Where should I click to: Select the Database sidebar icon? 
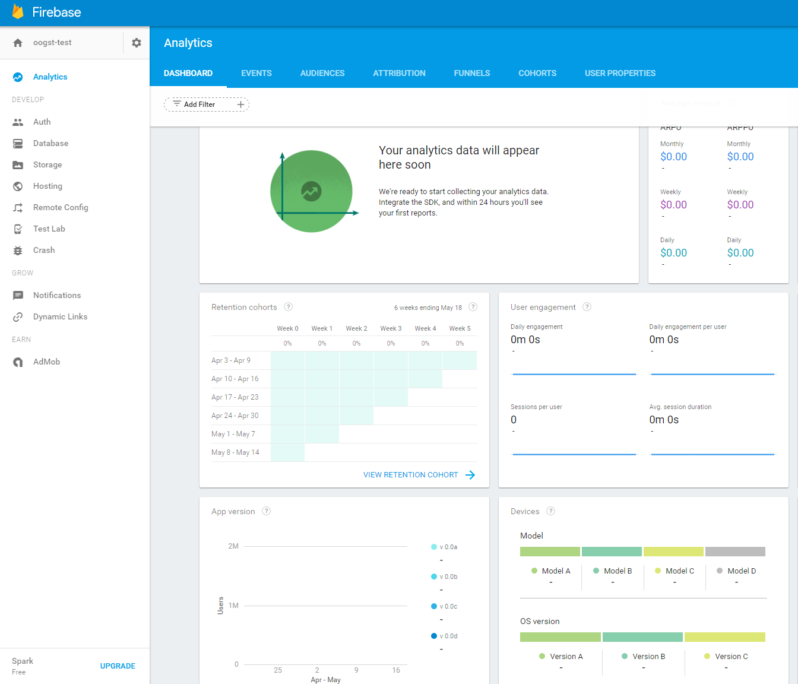tap(18, 143)
